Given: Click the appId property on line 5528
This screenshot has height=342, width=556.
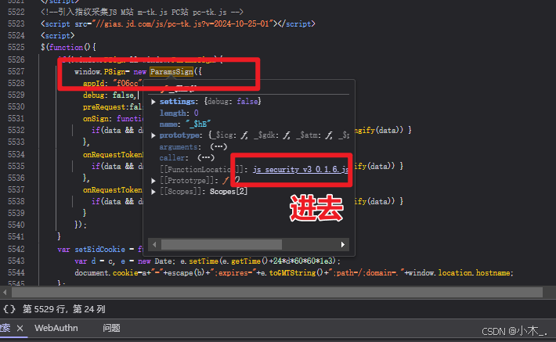Looking at the screenshot, I should (96, 84).
